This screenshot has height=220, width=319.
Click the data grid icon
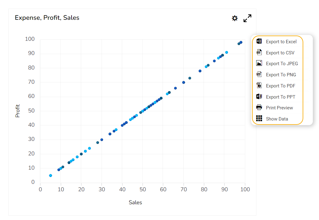point(259,119)
